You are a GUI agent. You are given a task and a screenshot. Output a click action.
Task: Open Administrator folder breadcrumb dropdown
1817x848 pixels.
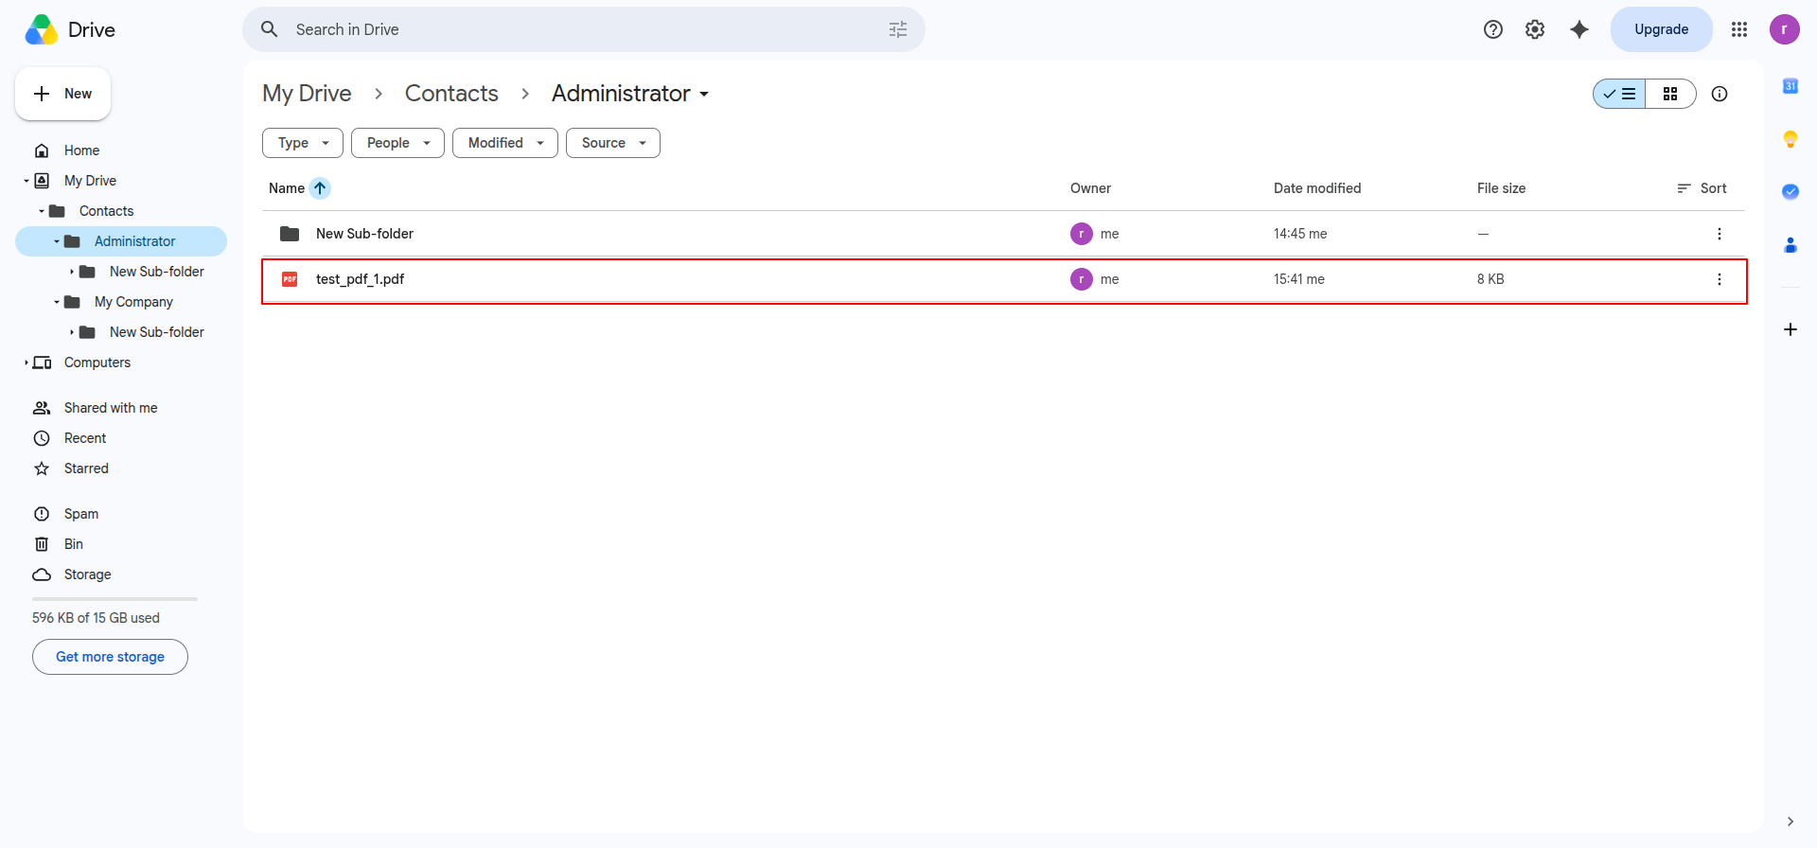[x=630, y=94]
